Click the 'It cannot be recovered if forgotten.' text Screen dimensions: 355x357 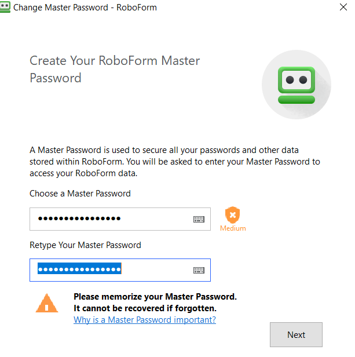point(145,308)
